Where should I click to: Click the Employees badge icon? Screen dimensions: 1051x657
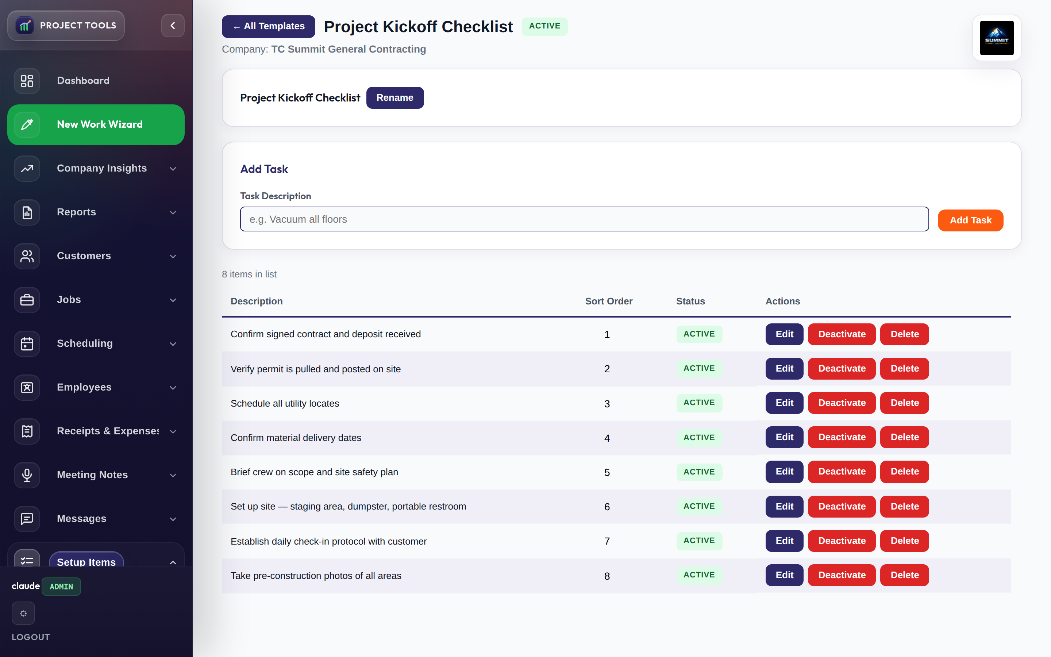27,388
